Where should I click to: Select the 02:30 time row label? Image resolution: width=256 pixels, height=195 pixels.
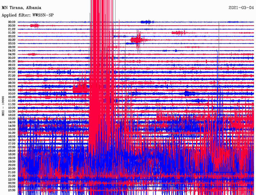12,40
